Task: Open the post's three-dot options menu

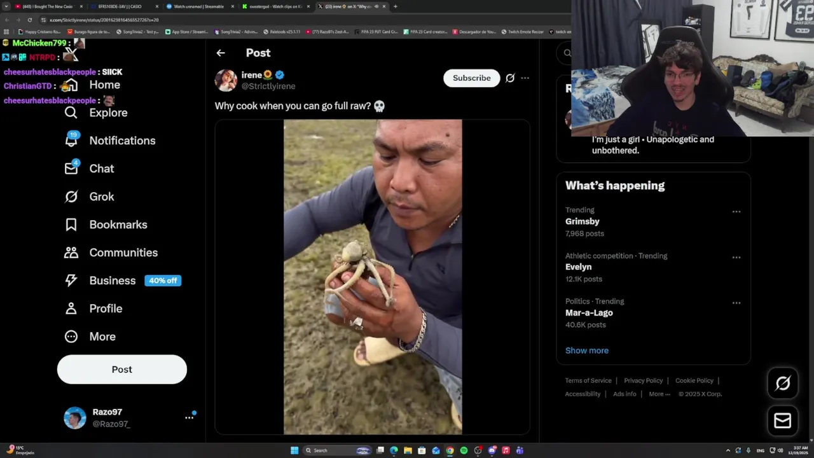Action: tap(525, 78)
